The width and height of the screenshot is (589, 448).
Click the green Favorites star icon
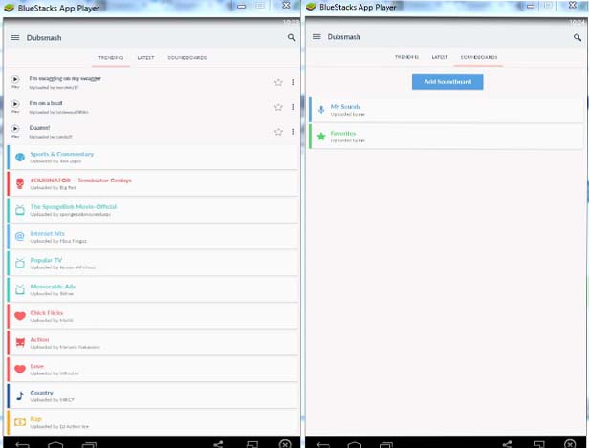pyautogui.click(x=321, y=137)
